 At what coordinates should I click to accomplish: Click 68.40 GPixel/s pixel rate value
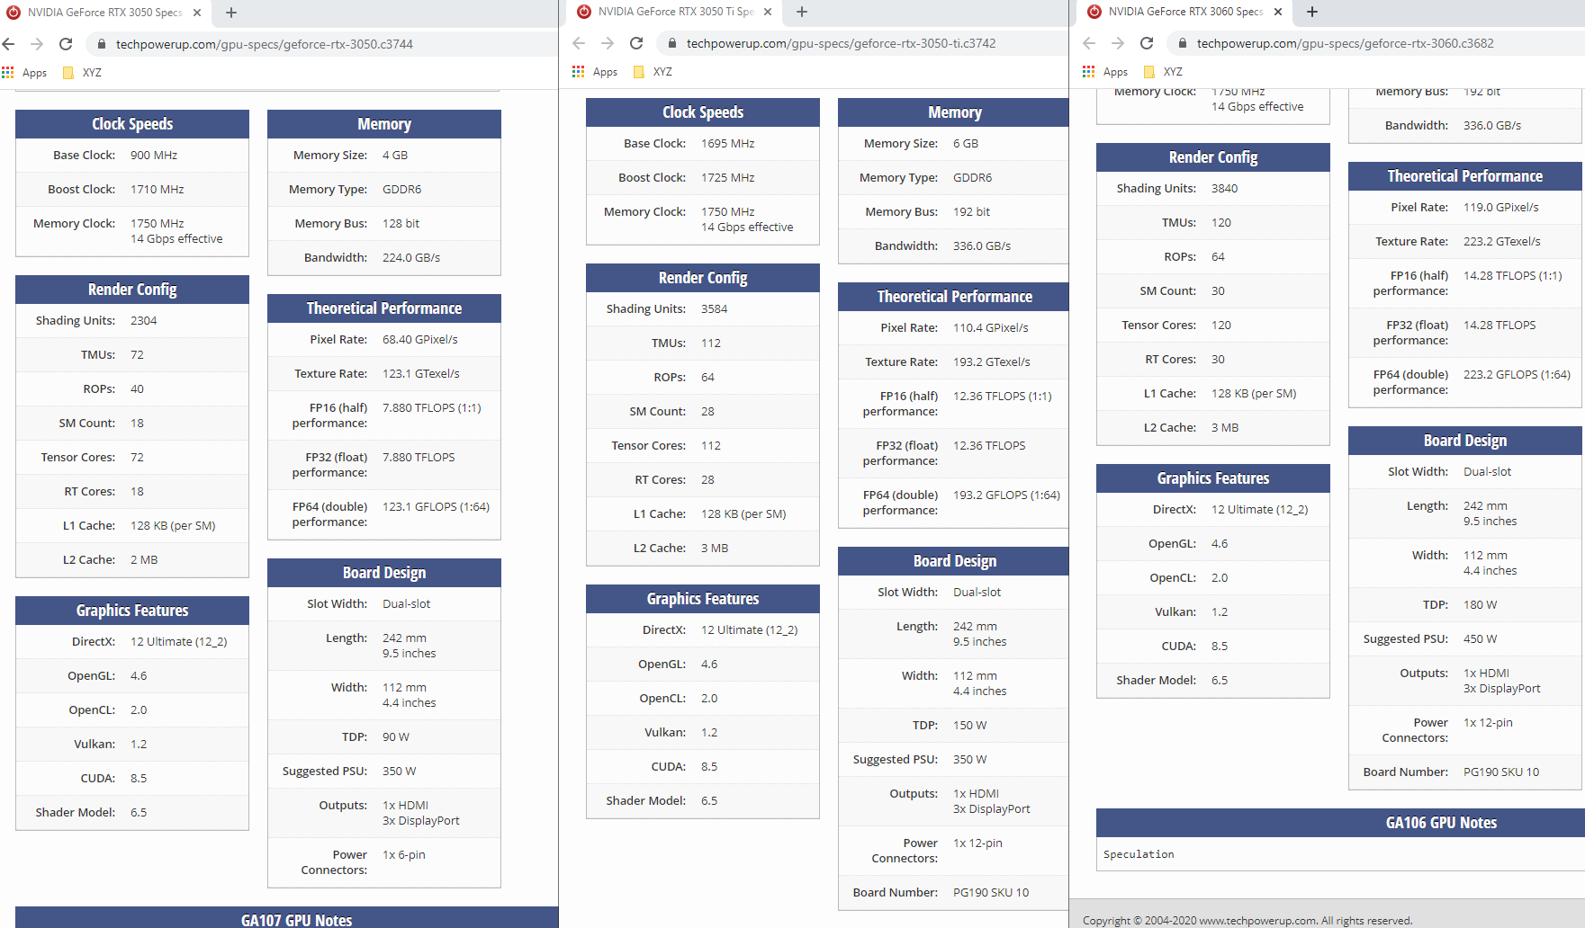[420, 340]
